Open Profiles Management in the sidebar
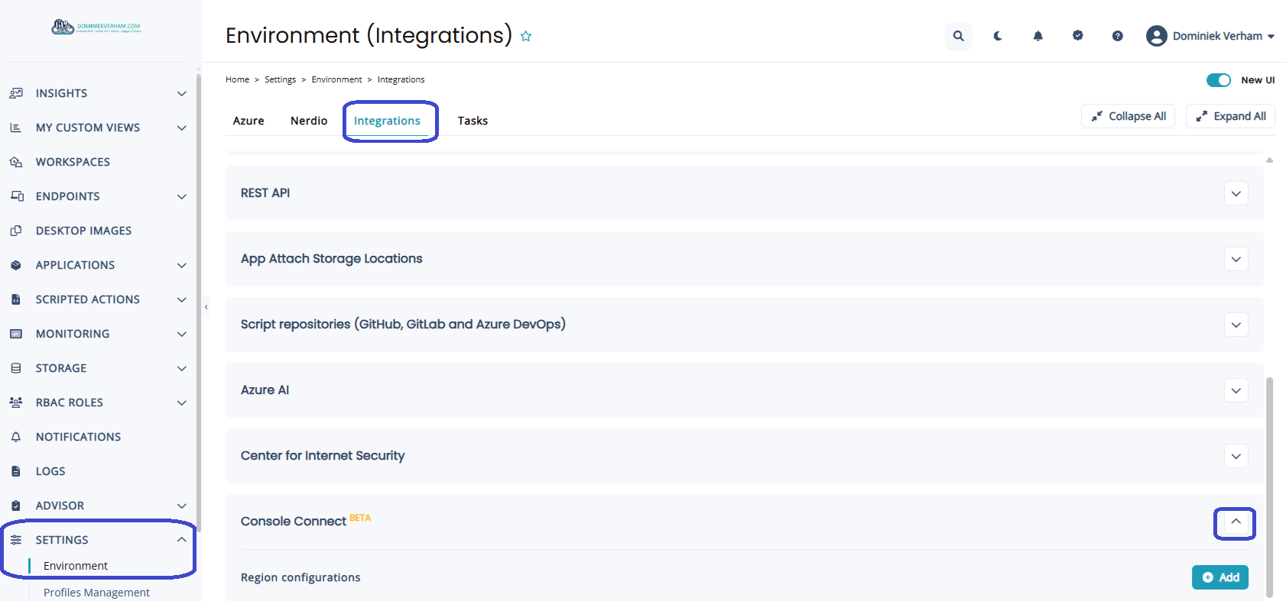 [96, 592]
